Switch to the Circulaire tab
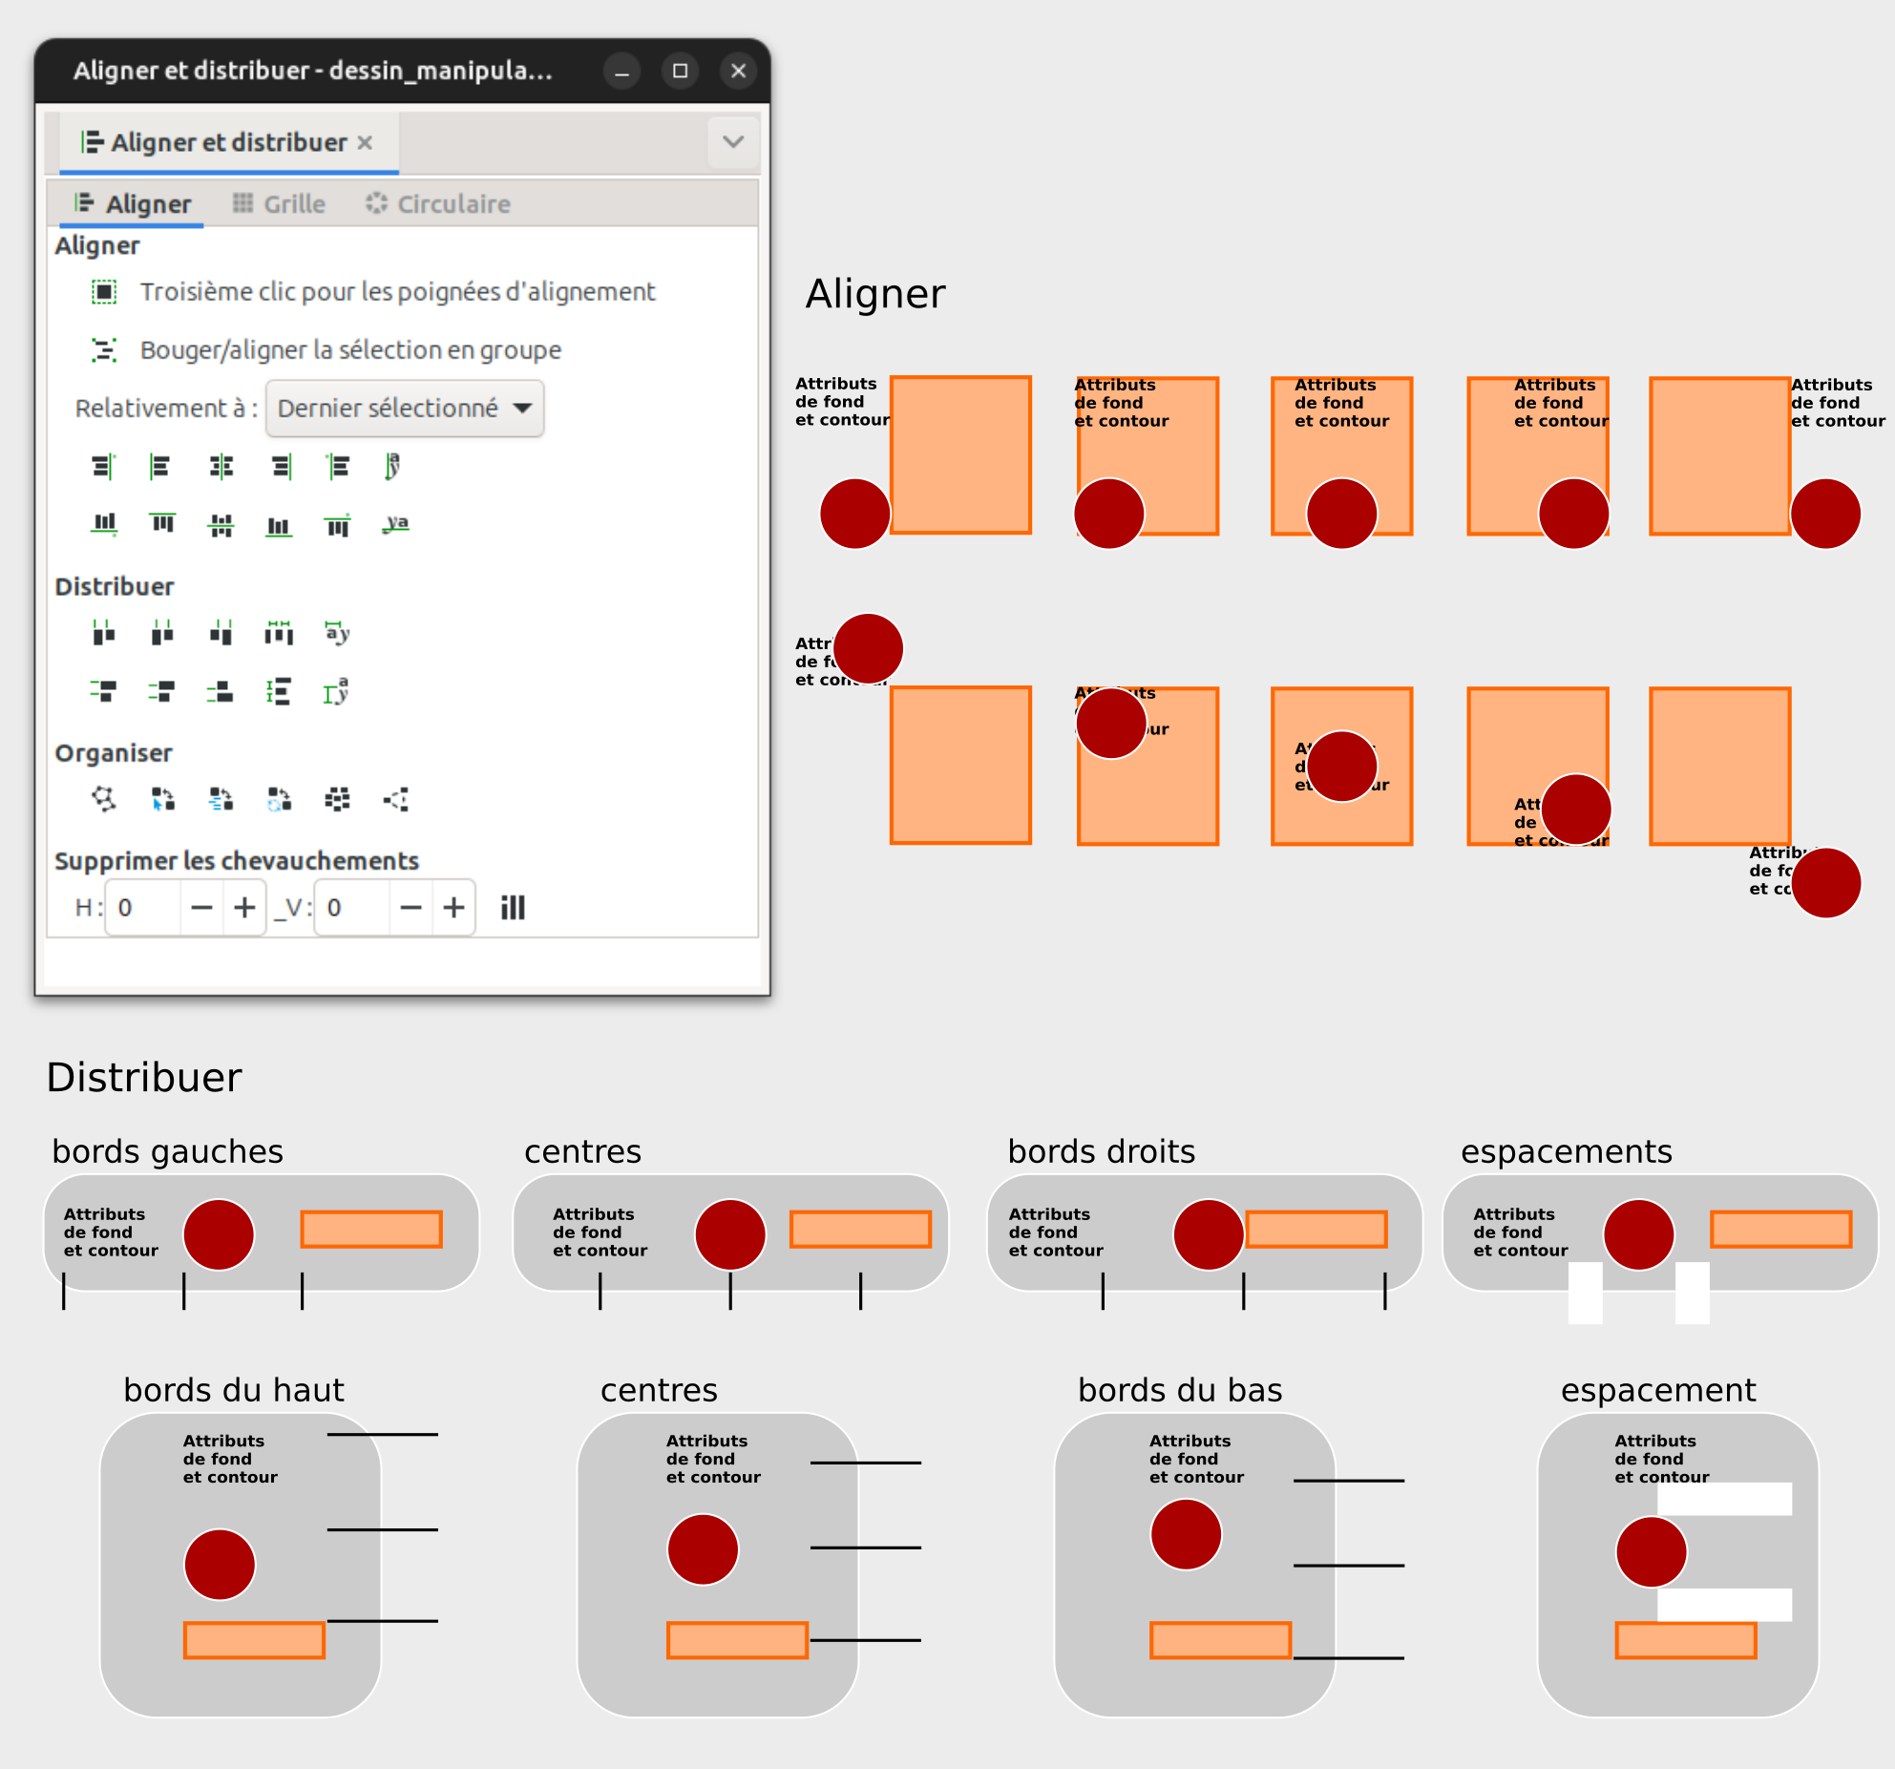This screenshot has height=1769, width=1895. coord(438,203)
